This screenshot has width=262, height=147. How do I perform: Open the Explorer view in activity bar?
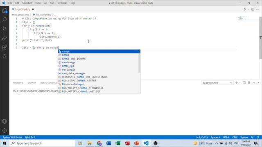(x=5, y=11)
